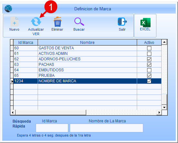178x143 pixels.
Task: Uncheck Activo for ADORNOS-PELUCHES
Action: [x=149, y=59]
